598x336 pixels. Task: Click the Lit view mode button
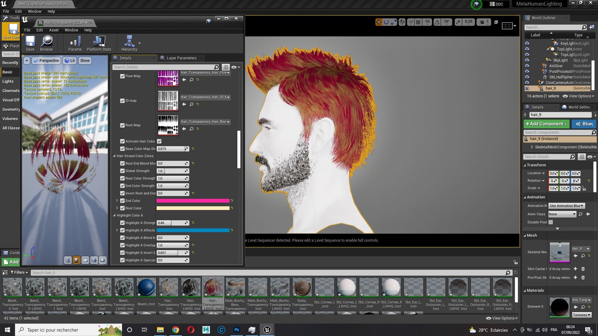tap(70, 60)
